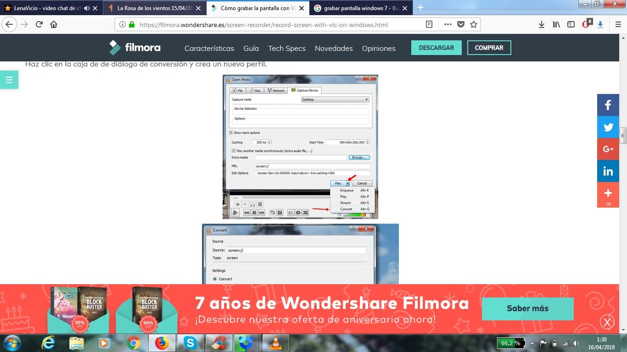Share the article on LinkedIn

coord(608,171)
